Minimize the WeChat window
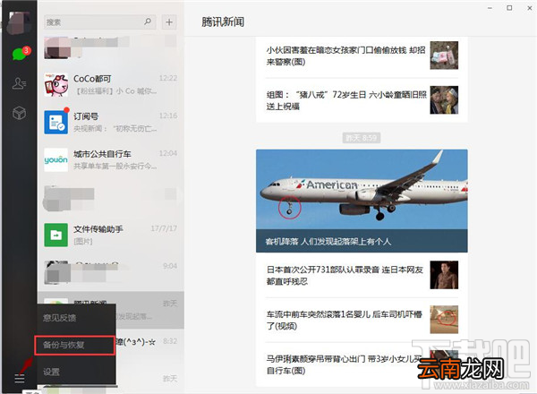The width and height of the screenshot is (537, 394). (490, 8)
